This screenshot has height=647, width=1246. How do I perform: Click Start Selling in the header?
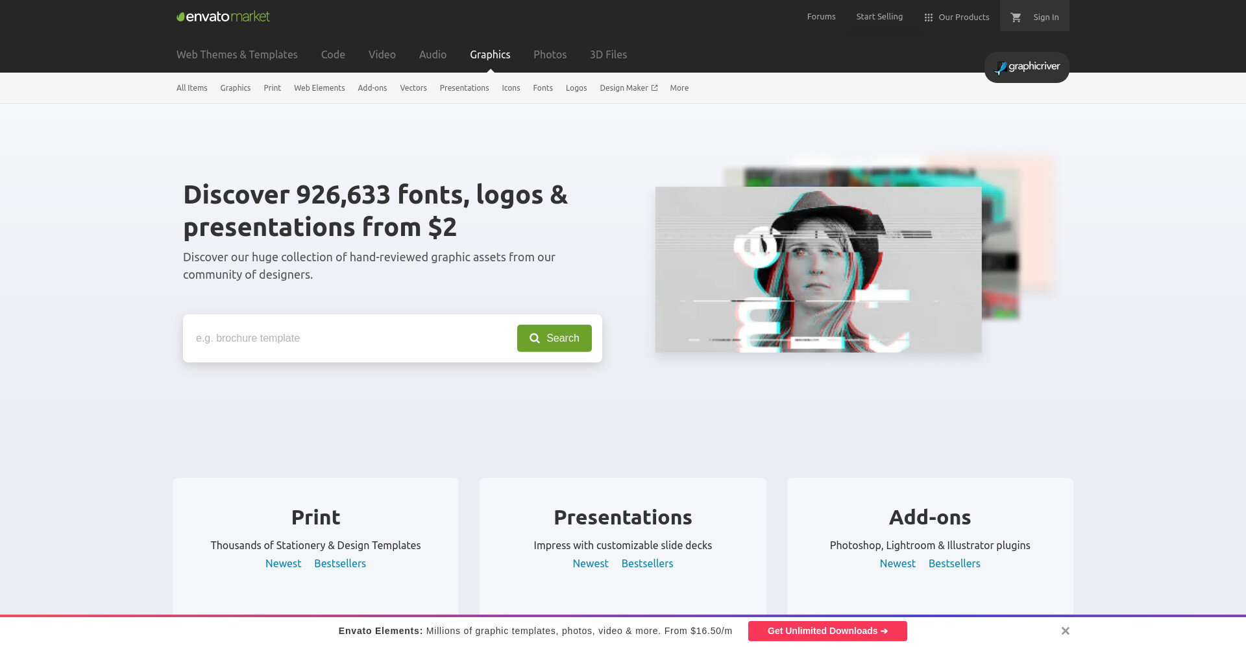tap(879, 17)
